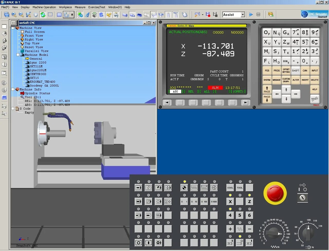Click the dashed rectangle selection toolbar icon

pyautogui.click(x=50, y=15)
